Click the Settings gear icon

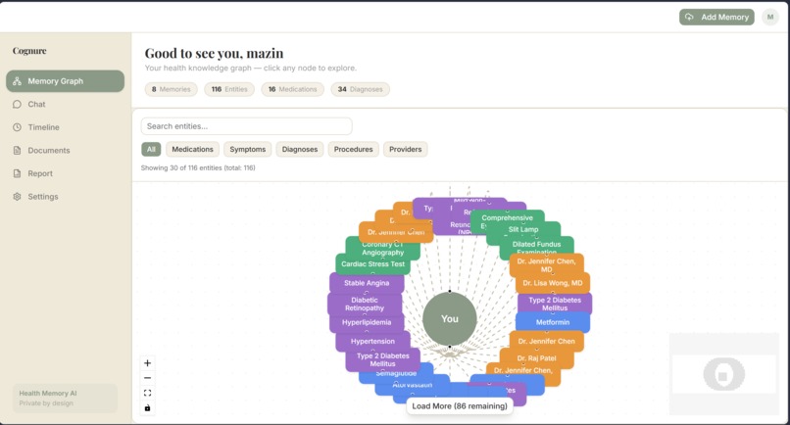[x=17, y=197]
